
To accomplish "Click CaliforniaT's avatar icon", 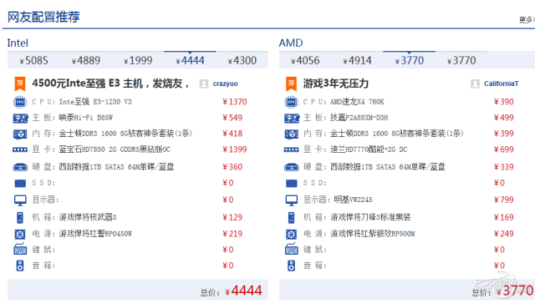I will (x=475, y=84).
